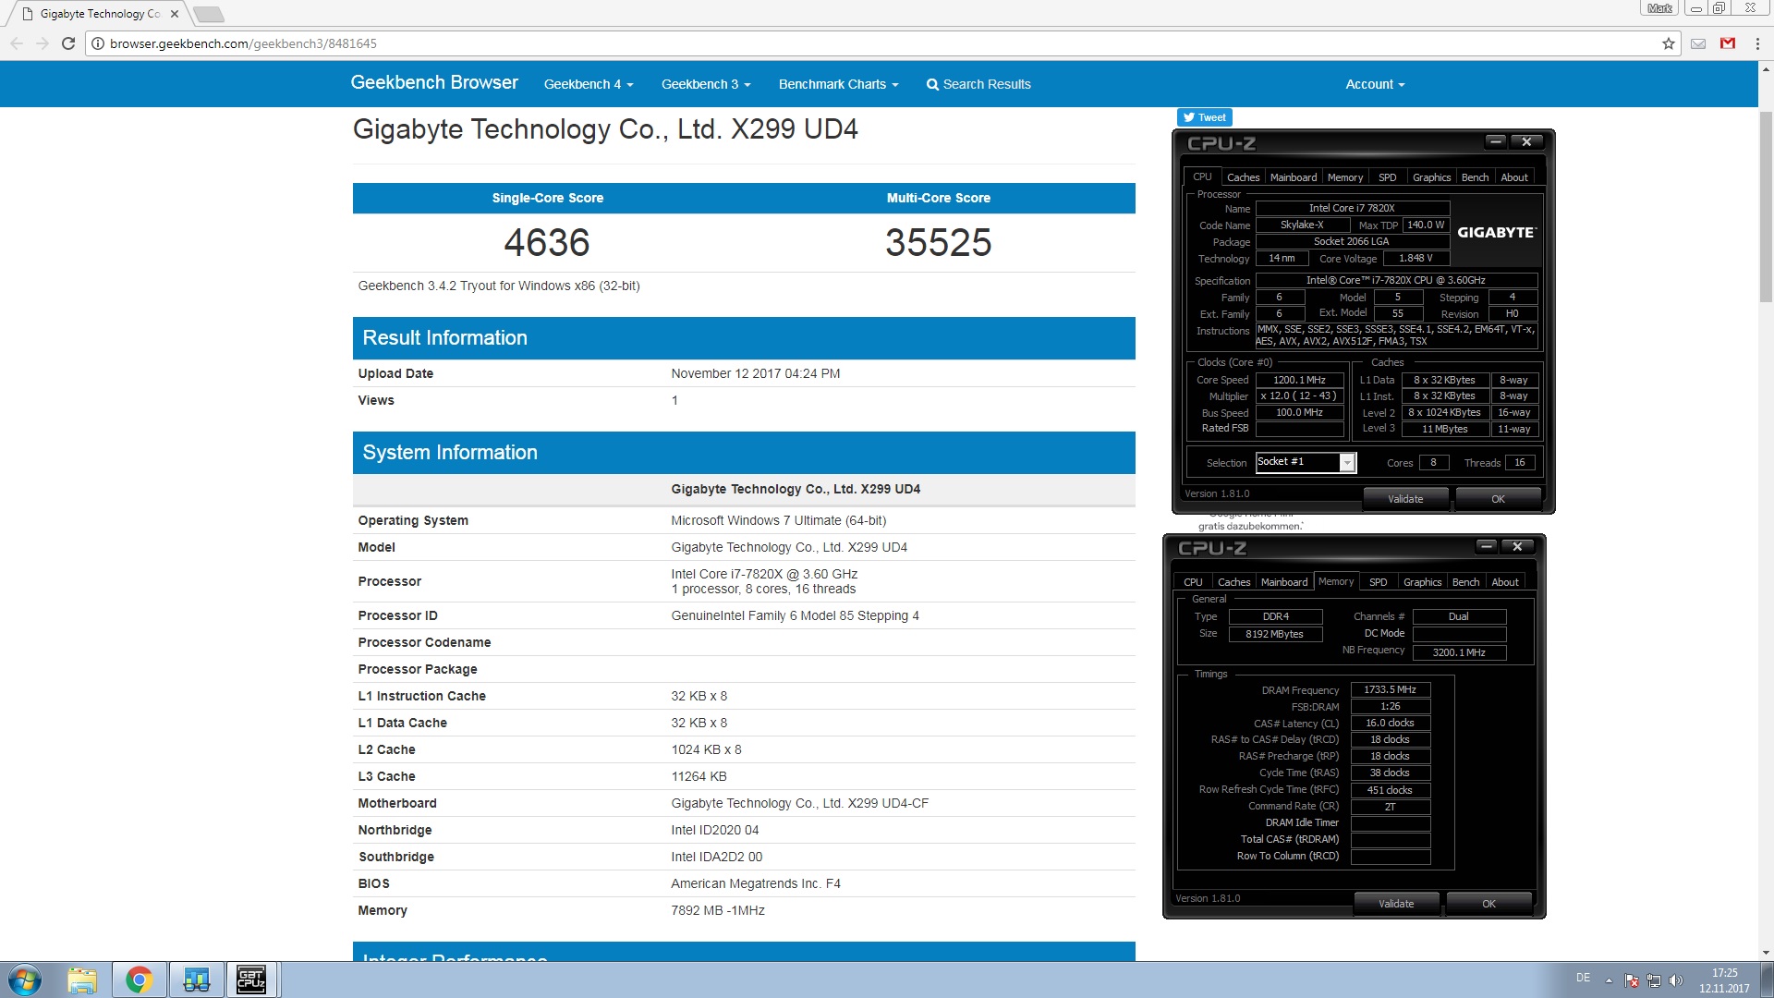Click the DE language indicator
Image resolution: width=1774 pixels, height=998 pixels.
coord(1583,978)
